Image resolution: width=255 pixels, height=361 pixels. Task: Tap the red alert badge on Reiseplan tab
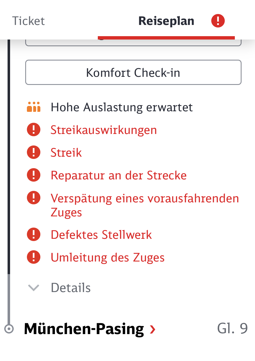point(218,21)
